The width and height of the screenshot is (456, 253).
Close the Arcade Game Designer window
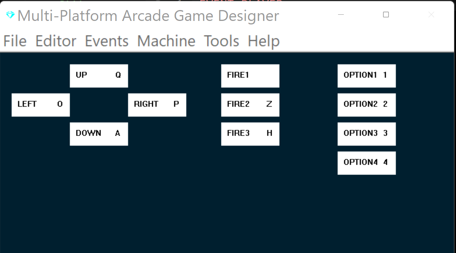[431, 14]
